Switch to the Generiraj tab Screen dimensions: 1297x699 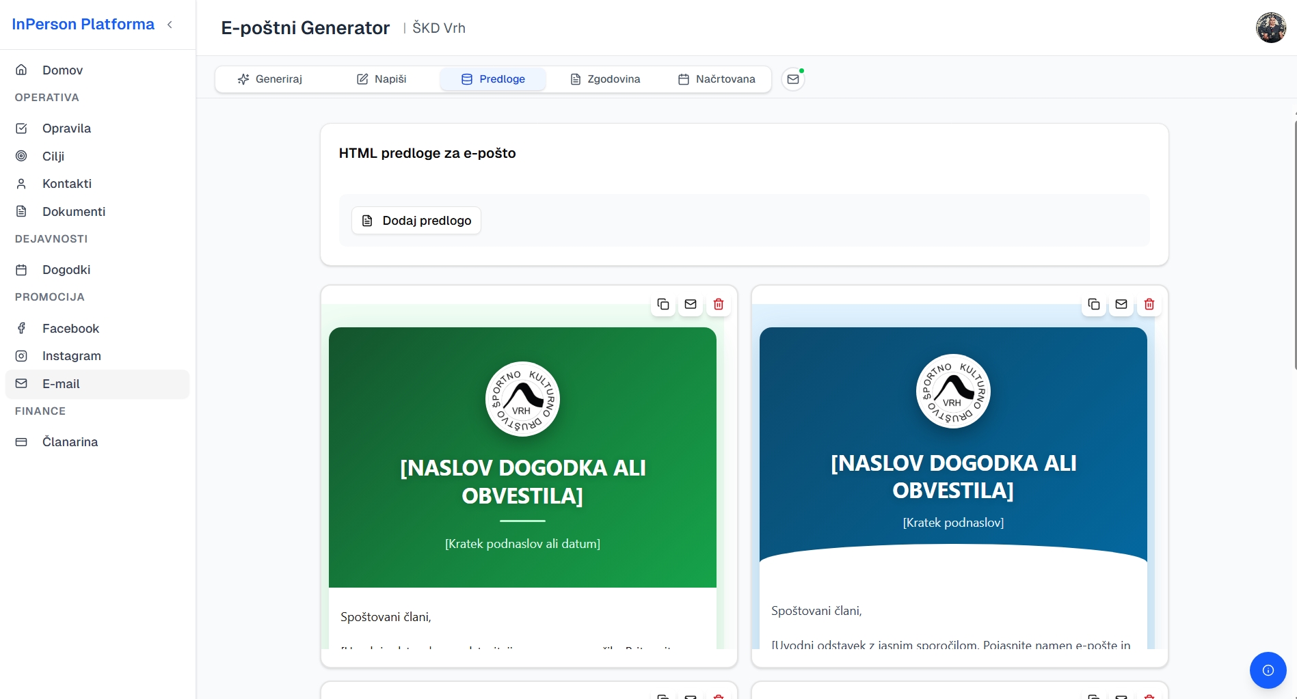point(278,79)
